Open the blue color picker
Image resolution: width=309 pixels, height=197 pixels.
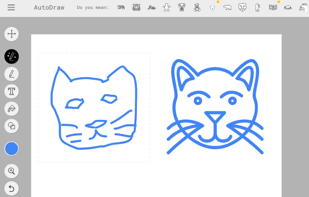pyautogui.click(x=12, y=149)
